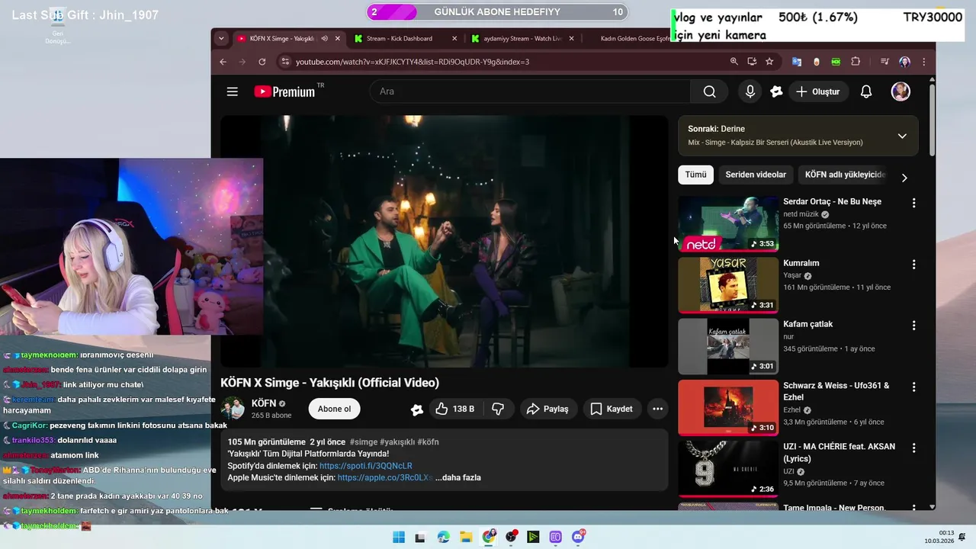Image resolution: width=976 pixels, height=549 pixels.
Task: Select the Tümü filter chip
Action: (695, 175)
